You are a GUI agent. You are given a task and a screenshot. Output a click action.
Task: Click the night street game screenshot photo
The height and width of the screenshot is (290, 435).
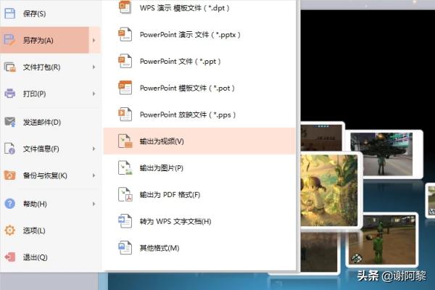tap(381, 154)
